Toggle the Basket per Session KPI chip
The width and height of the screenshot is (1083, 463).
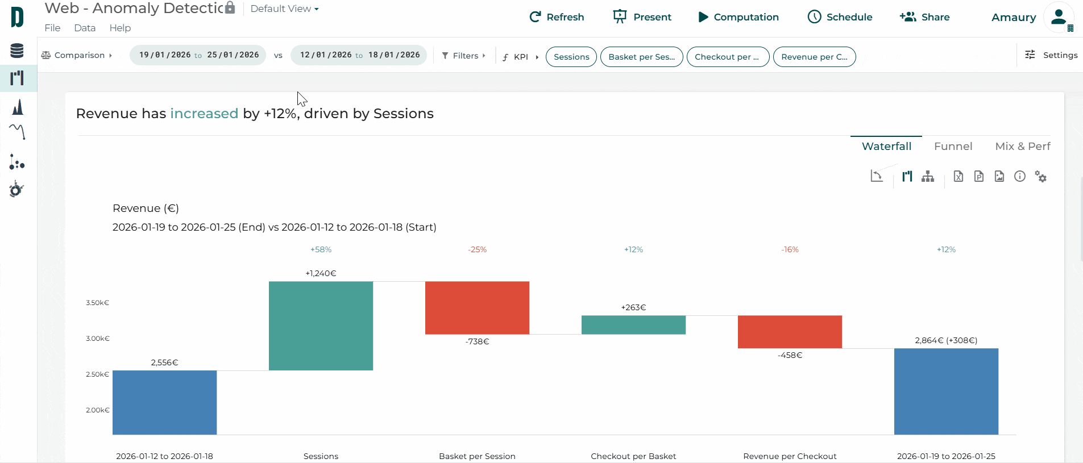click(x=641, y=57)
